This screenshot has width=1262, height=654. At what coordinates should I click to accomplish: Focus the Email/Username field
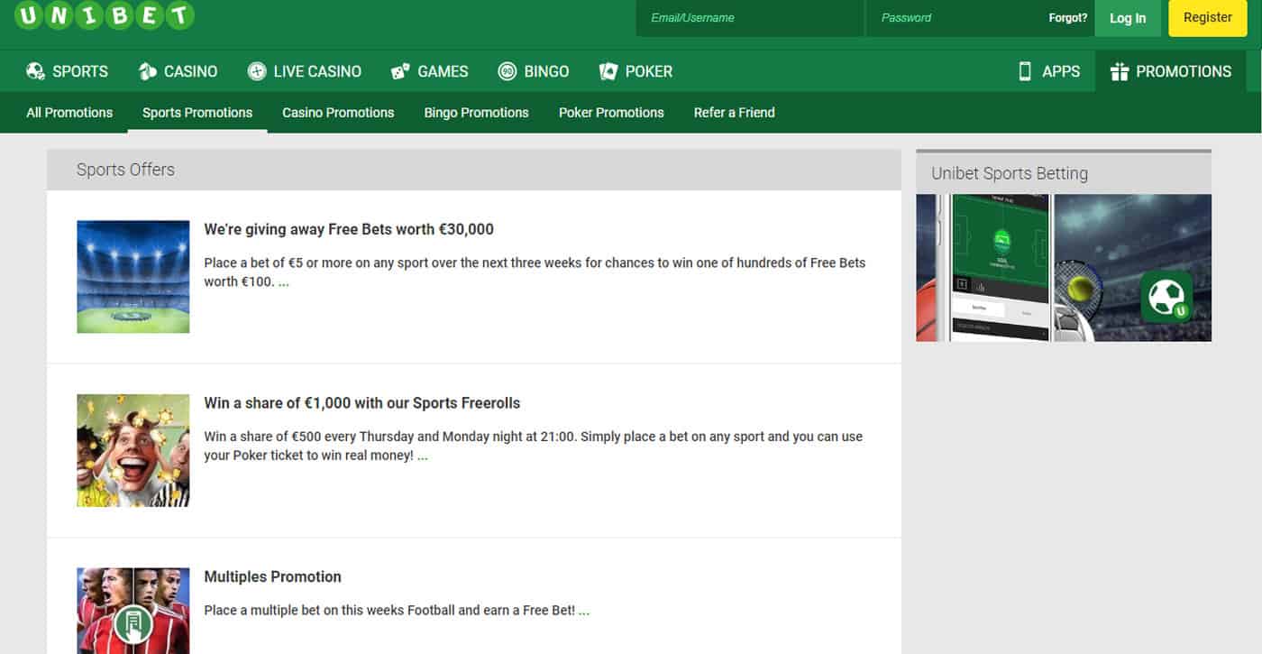click(x=749, y=18)
